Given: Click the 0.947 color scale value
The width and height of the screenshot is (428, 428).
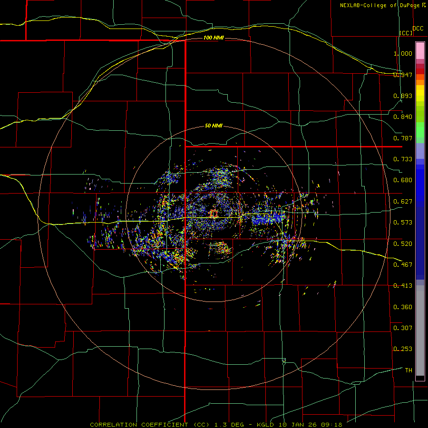Looking at the screenshot, I should pyautogui.click(x=403, y=75).
